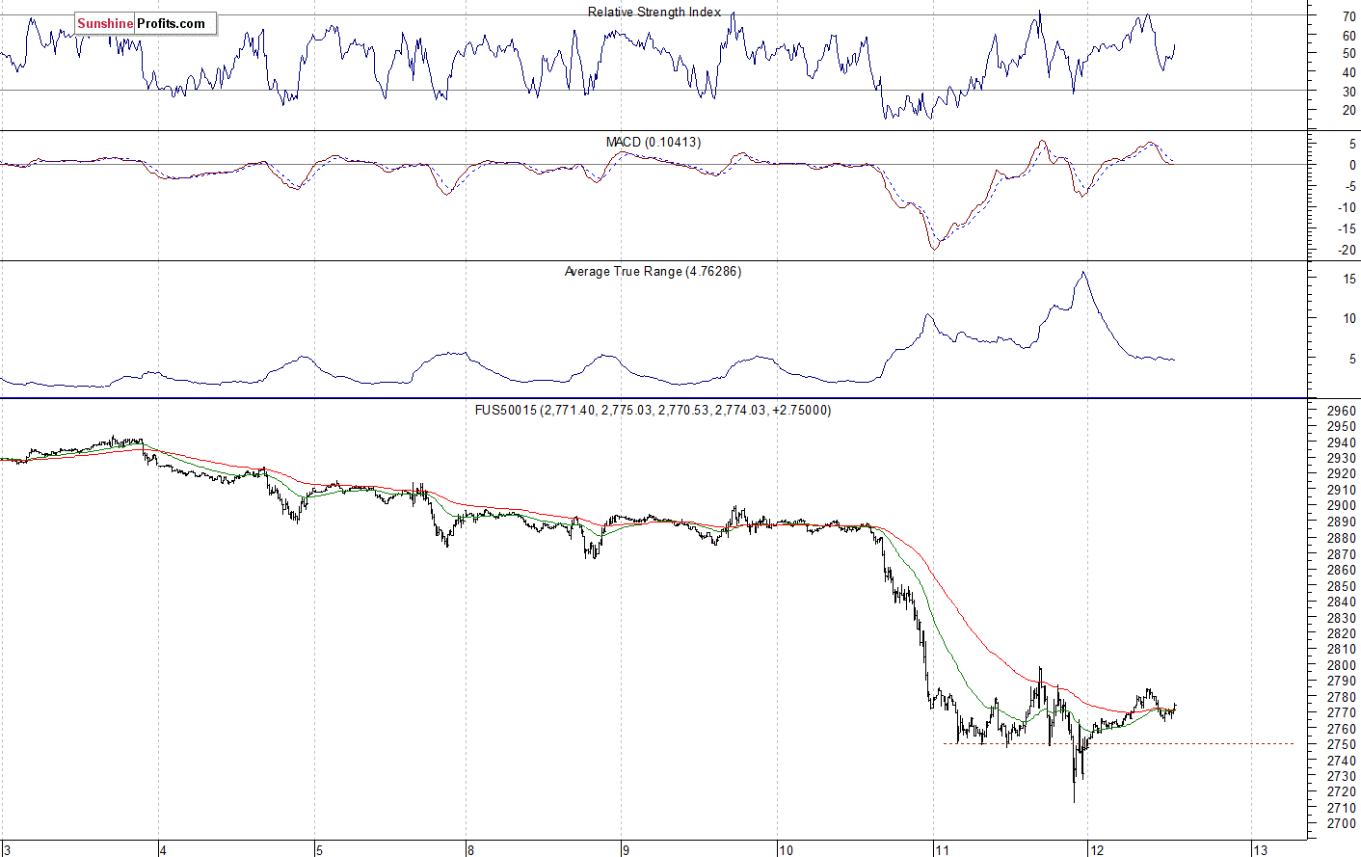Click the price axis value 2900

click(1342, 506)
